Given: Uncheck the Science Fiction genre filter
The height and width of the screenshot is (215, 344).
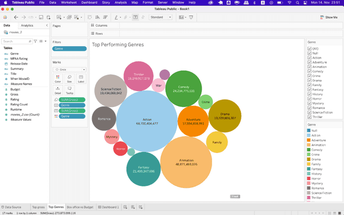Looking at the screenshot, I should pyautogui.click(x=310, y=112).
